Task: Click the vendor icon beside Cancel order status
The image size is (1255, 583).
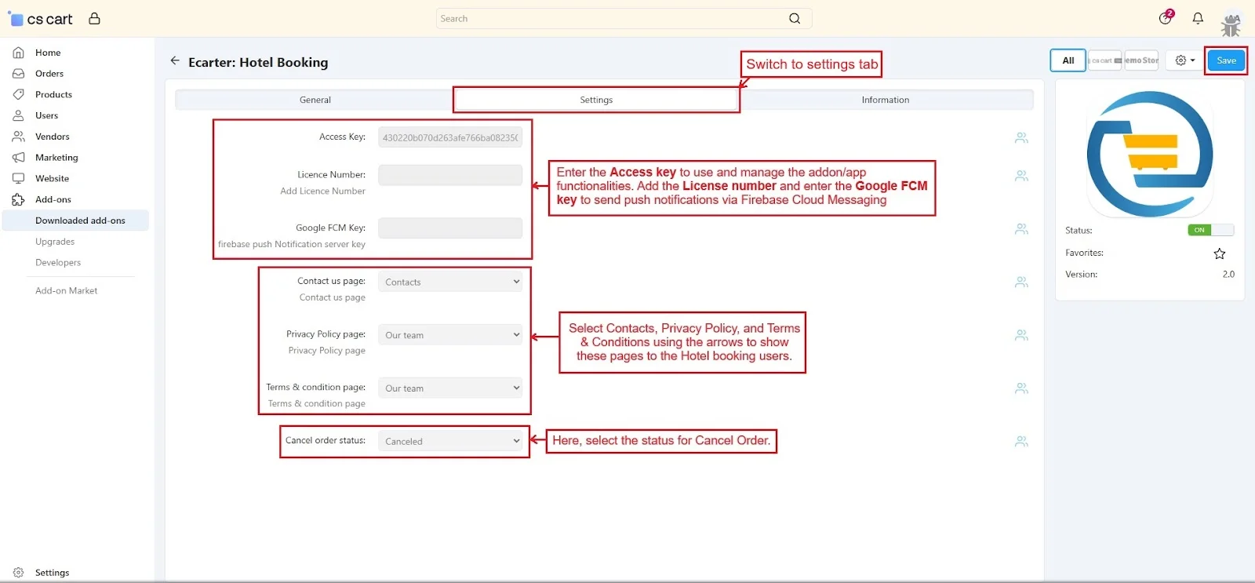Action: tap(1021, 442)
